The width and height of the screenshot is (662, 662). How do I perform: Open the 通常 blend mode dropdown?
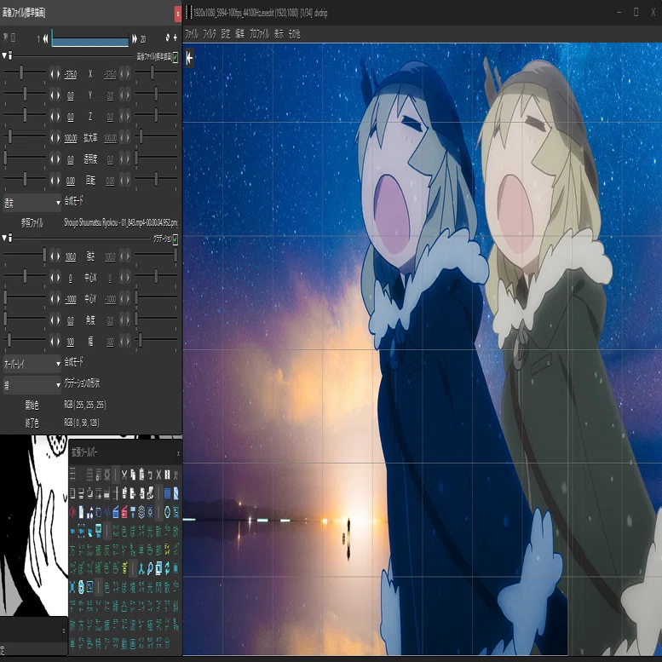32,203
